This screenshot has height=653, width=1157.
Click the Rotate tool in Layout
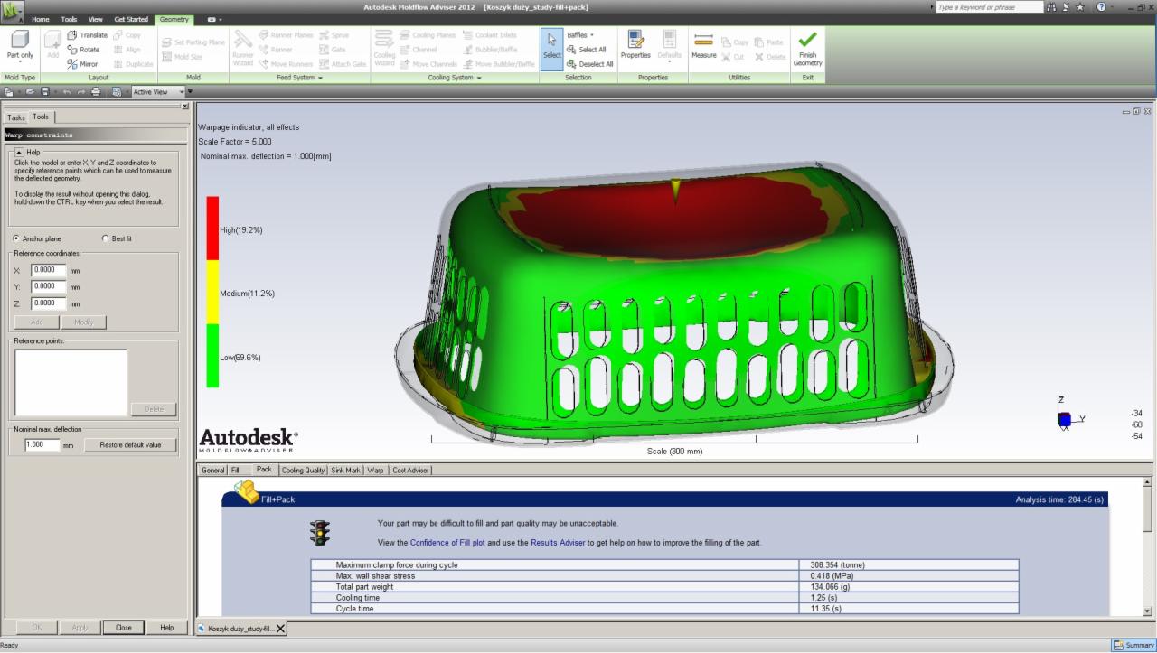(x=84, y=50)
